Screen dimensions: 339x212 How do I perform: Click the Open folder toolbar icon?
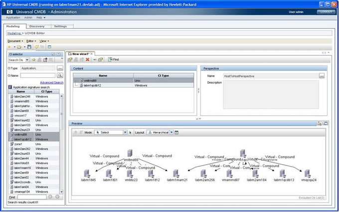(19, 47)
